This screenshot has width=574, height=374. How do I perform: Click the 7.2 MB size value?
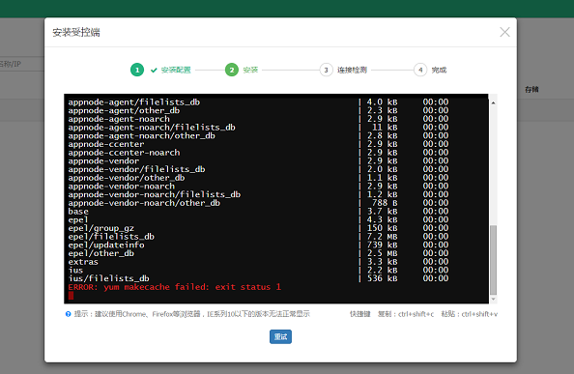382,237
